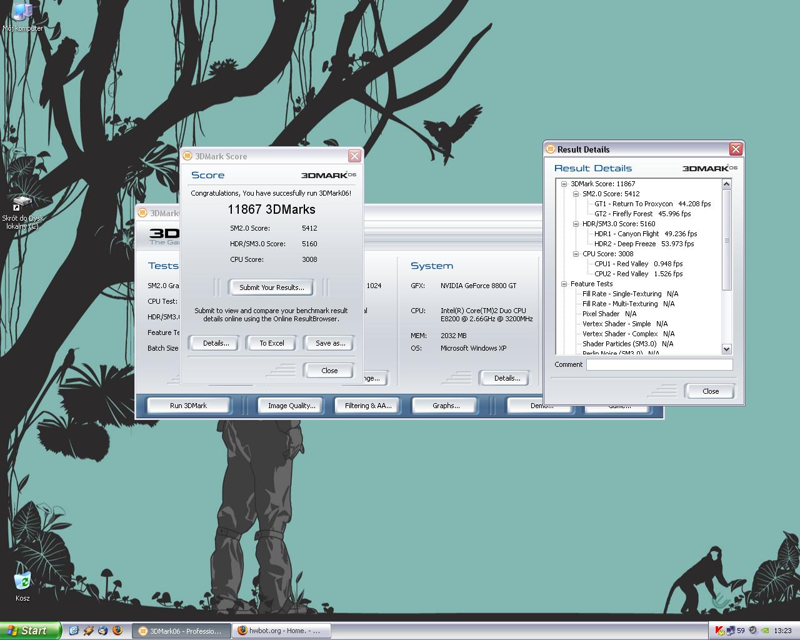800x640 pixels.
Task: Close the 3DMark Score dialog via Close button
Action: click(x=329, y=371)
